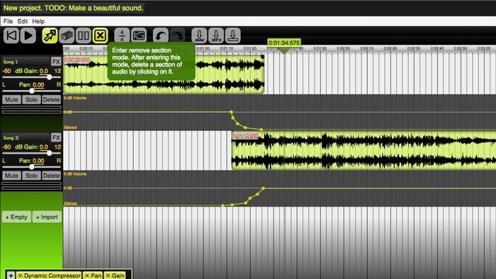This screenshot has width=496, height=279.
Task: Click the Song 1 track name field
Action: click(26, 62)
